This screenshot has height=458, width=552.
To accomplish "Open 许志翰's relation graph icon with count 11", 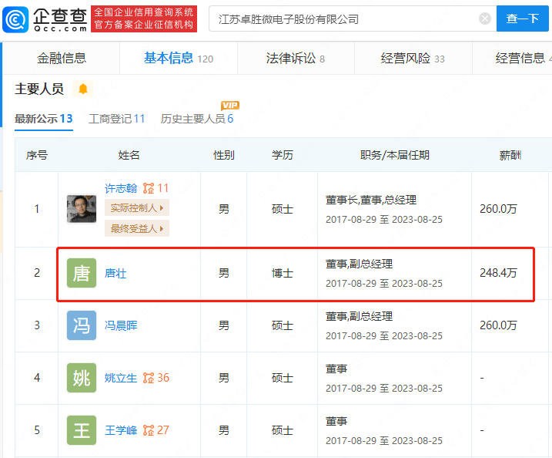I will pos(156,188).
